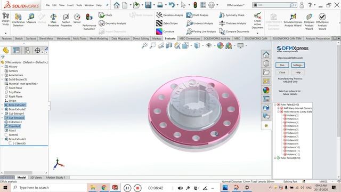Image resolution: width=341 pixels, height=192 pixels.
Task: Select CirPattern1 in feature tree
Action: (15, 122)
